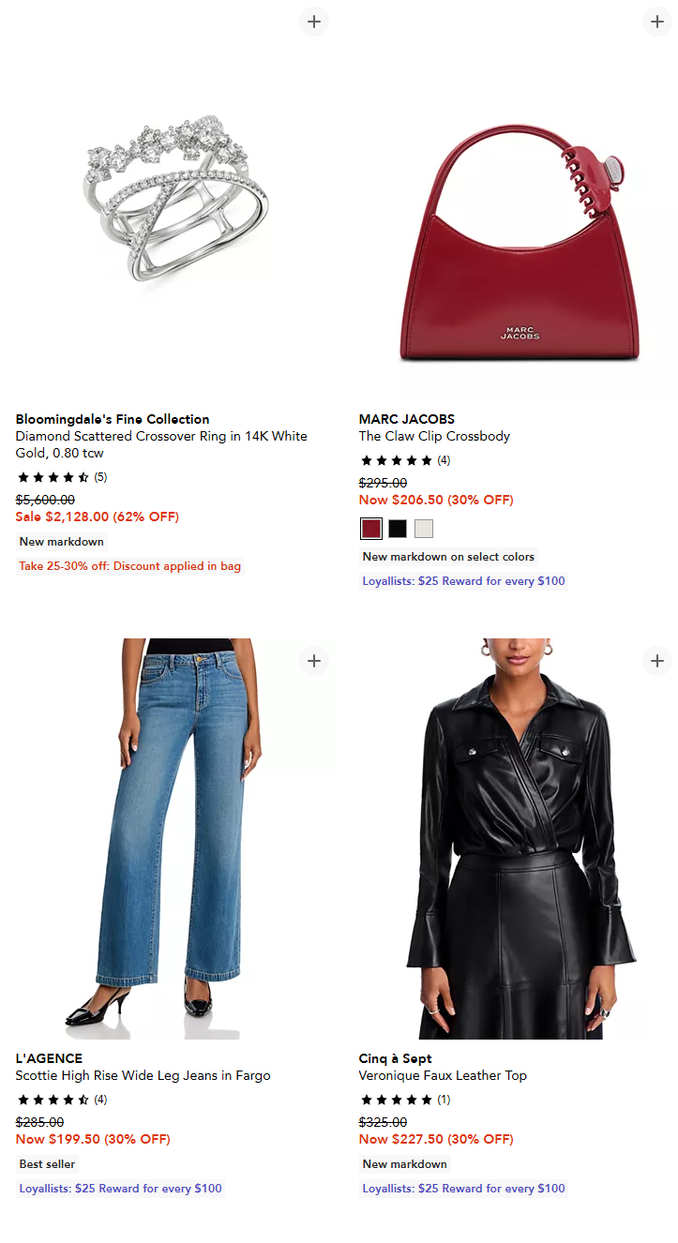
Task: Click the ring's star rating reviews
Action: click(x=62, y=477)
